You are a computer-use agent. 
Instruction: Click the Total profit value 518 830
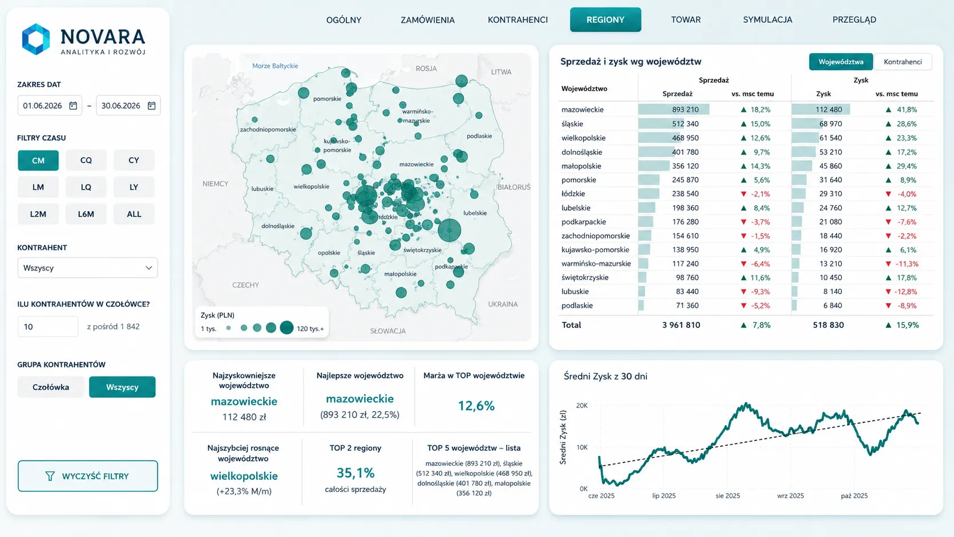[x=828, y=325]
